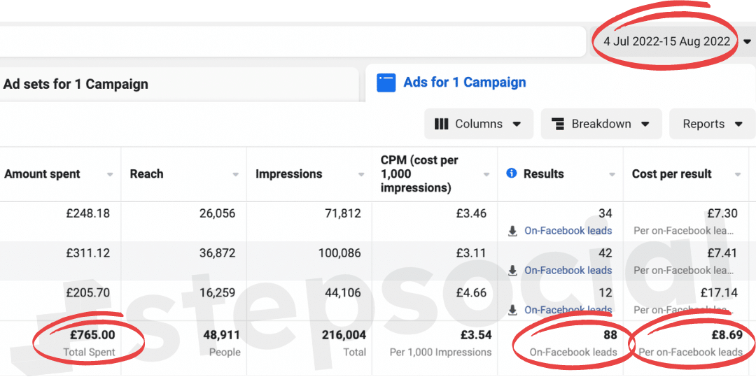Switch to Ad sets for 1 Campaign tab

tap(76, 84)
